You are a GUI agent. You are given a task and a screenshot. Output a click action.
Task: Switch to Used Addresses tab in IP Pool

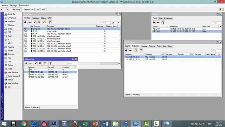coord(165,18)
